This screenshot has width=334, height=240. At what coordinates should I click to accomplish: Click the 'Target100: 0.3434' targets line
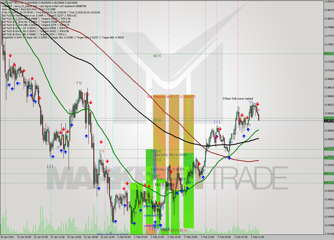(x=63, y=37)
